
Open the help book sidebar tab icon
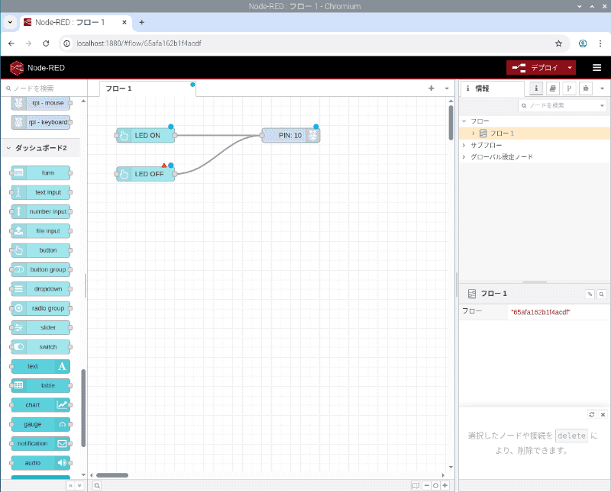(x=552, y=88)
